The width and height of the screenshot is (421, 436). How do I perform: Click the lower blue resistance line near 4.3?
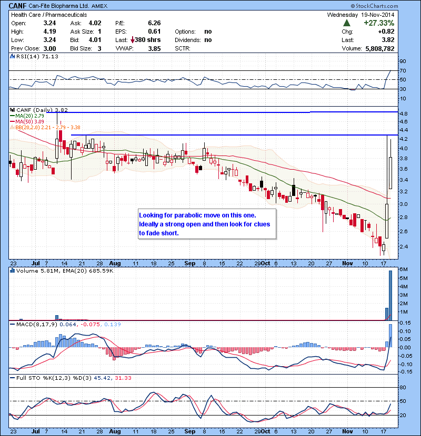[234, 135]
